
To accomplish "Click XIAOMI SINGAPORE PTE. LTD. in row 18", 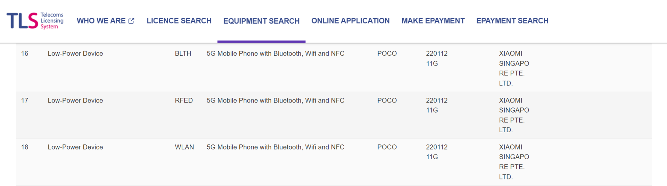I will coord(514,162).
